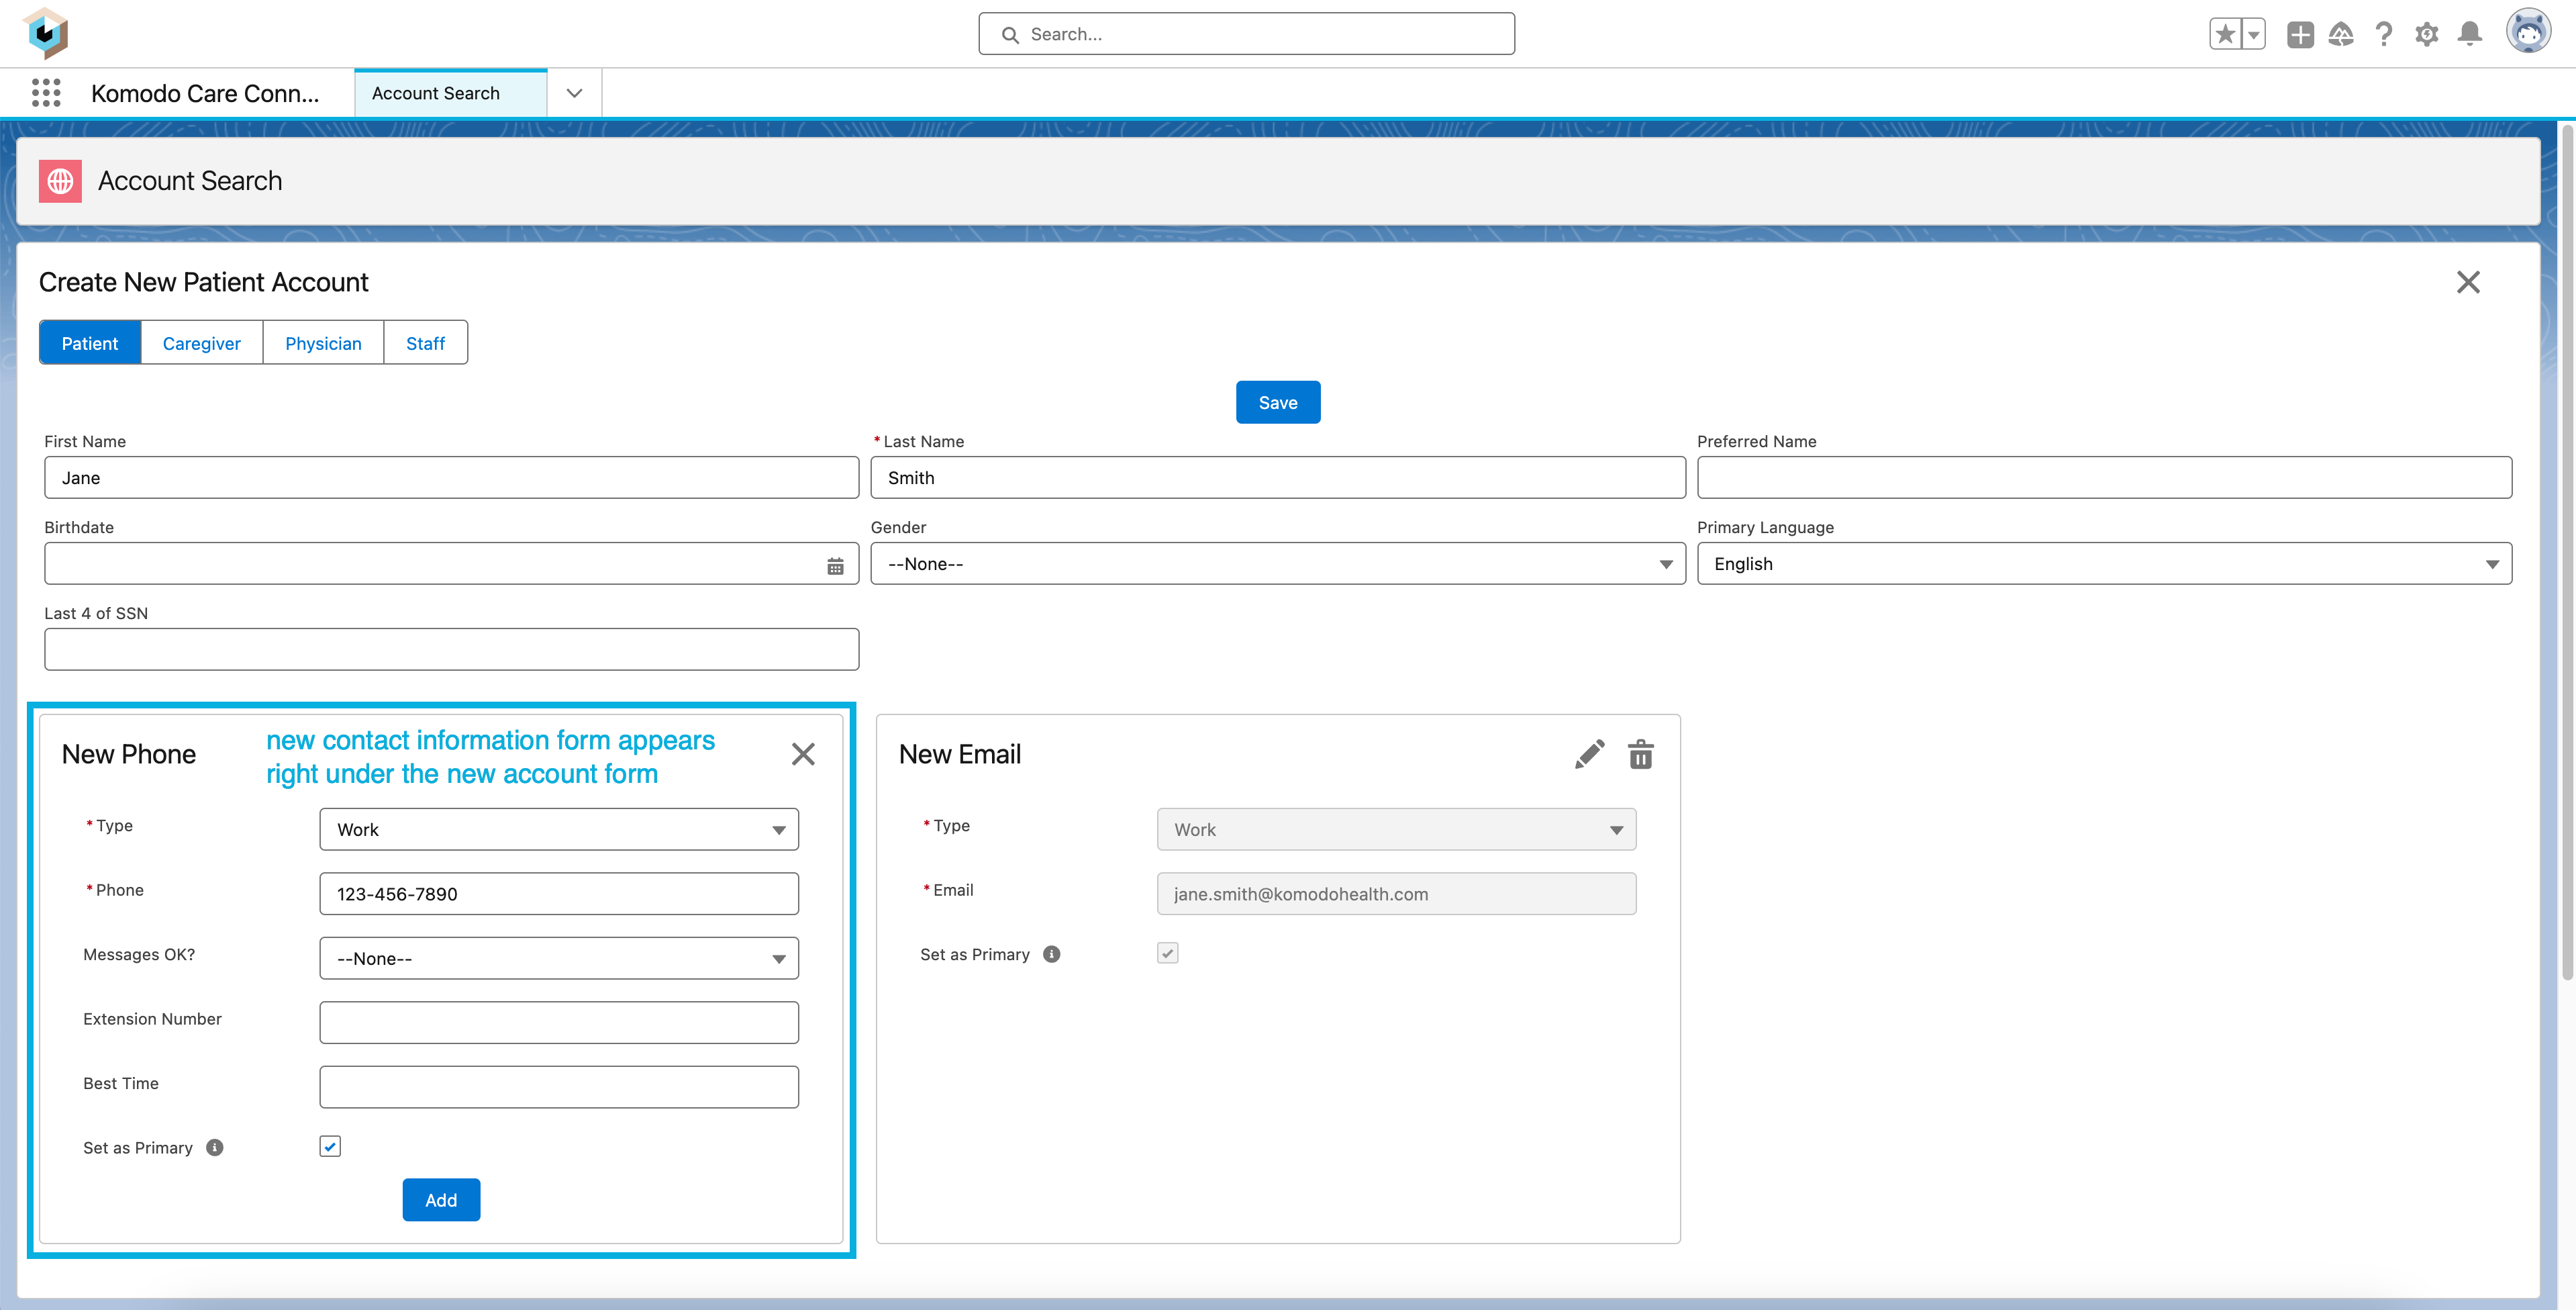Open the Help question mark icon
The height and width of the screenshot is (1310, 2576).
tap(2384, 34)
